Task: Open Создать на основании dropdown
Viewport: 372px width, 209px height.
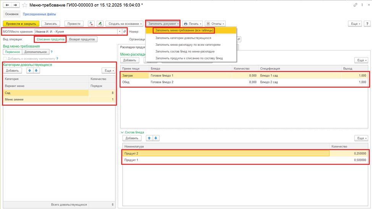Action: point(125,24)
